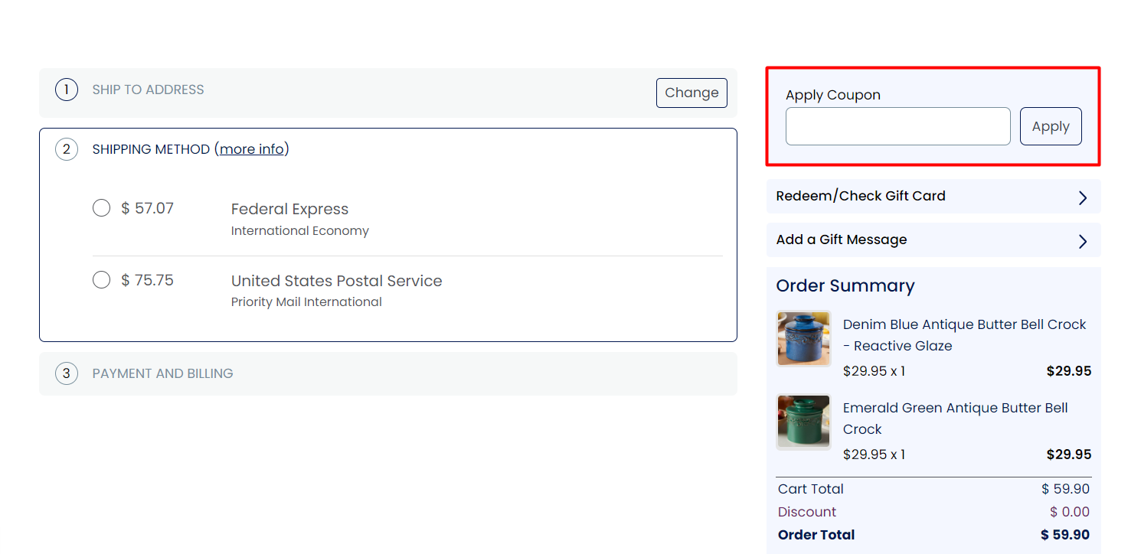Open the shipping more info link

(x=252, y=149)
